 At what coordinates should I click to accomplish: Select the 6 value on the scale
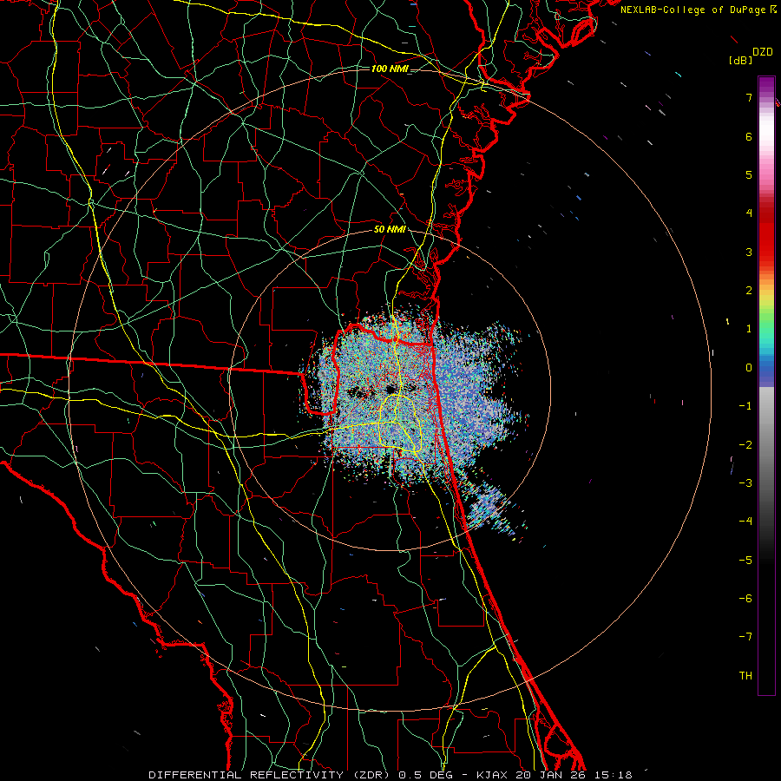click(x=749, y=136)
